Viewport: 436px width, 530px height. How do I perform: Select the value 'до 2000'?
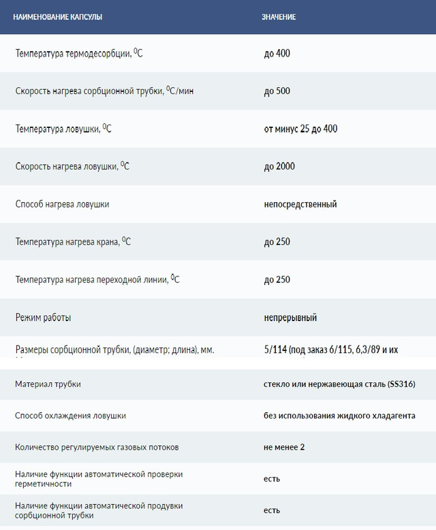(279, 167)
